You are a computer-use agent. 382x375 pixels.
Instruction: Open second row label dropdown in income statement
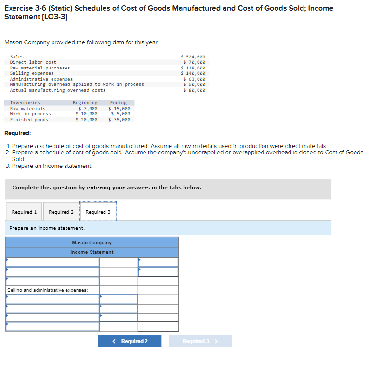coord(53,272)
